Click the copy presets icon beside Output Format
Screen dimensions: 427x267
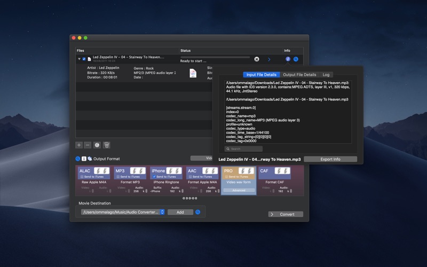tap(90, 159)
